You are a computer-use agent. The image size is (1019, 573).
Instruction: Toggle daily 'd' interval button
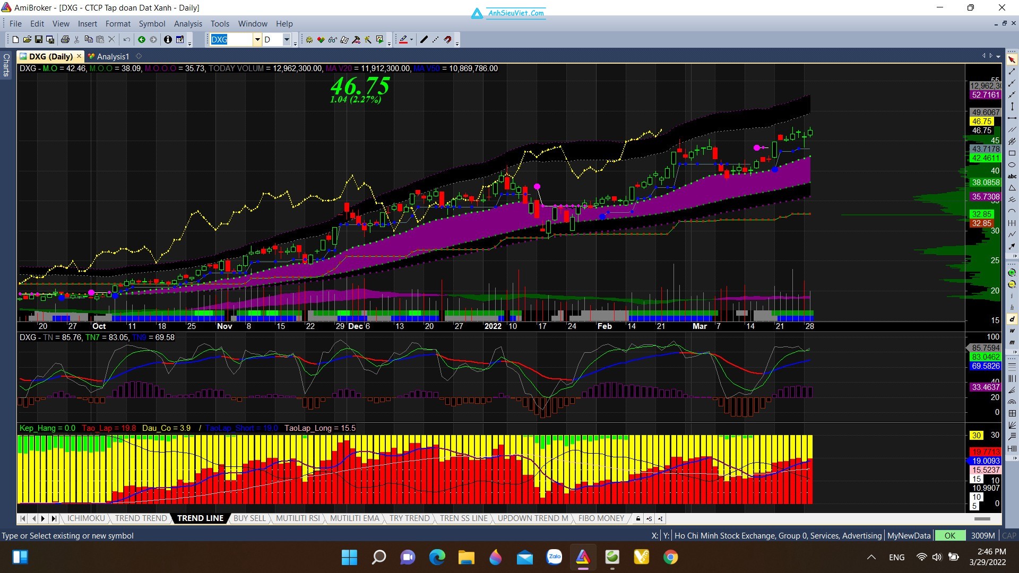click(1012, 319)
